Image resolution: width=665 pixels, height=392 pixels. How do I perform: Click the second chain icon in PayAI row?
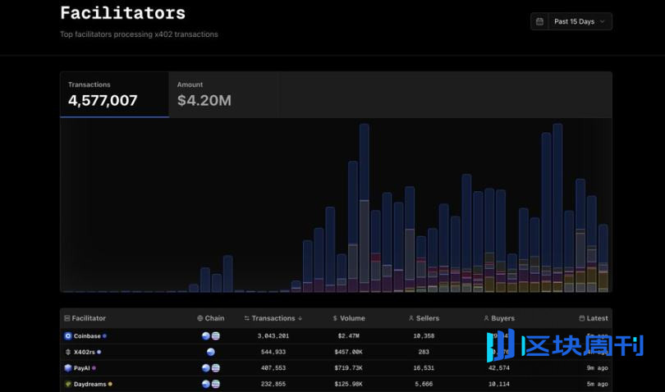(x=216, y=368)
